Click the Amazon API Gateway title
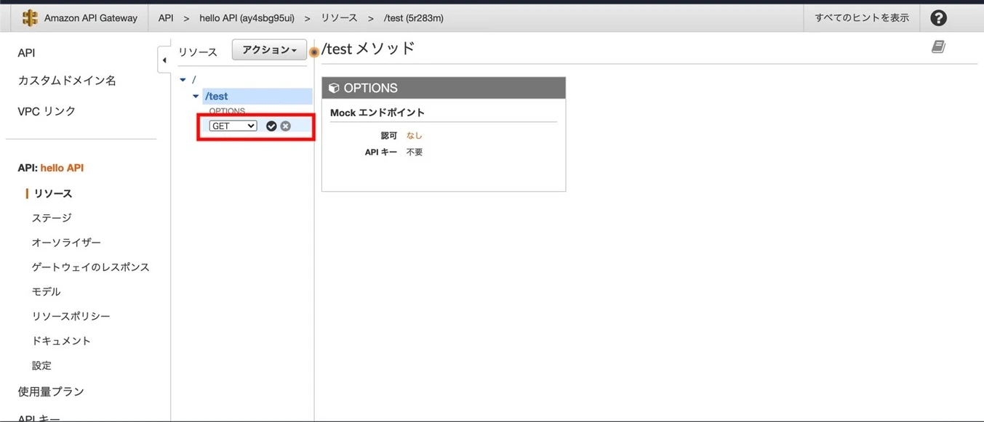This screenshot has width=984, height=422. [91, 18]
